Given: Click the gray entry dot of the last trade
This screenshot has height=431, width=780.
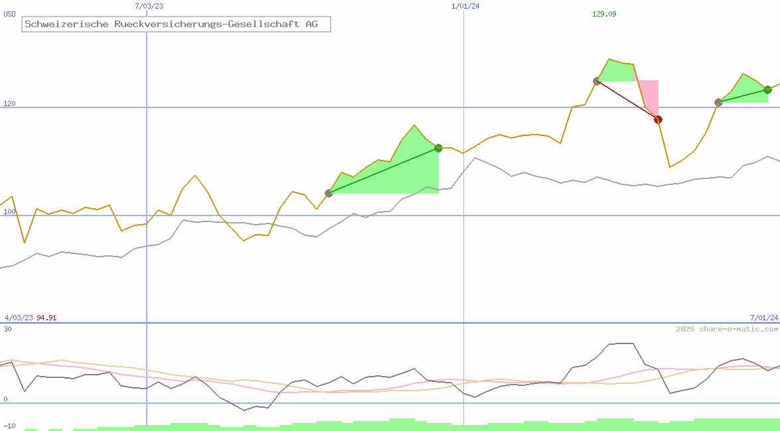Looking at the screenshot, I should 718,102.
